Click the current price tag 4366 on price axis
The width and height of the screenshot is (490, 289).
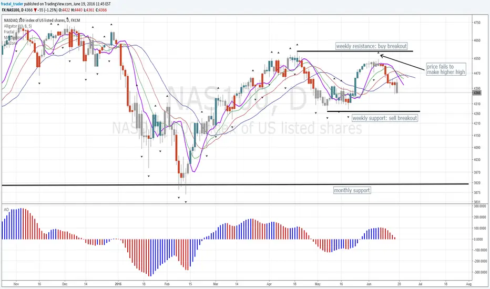(x=477, y=93)
